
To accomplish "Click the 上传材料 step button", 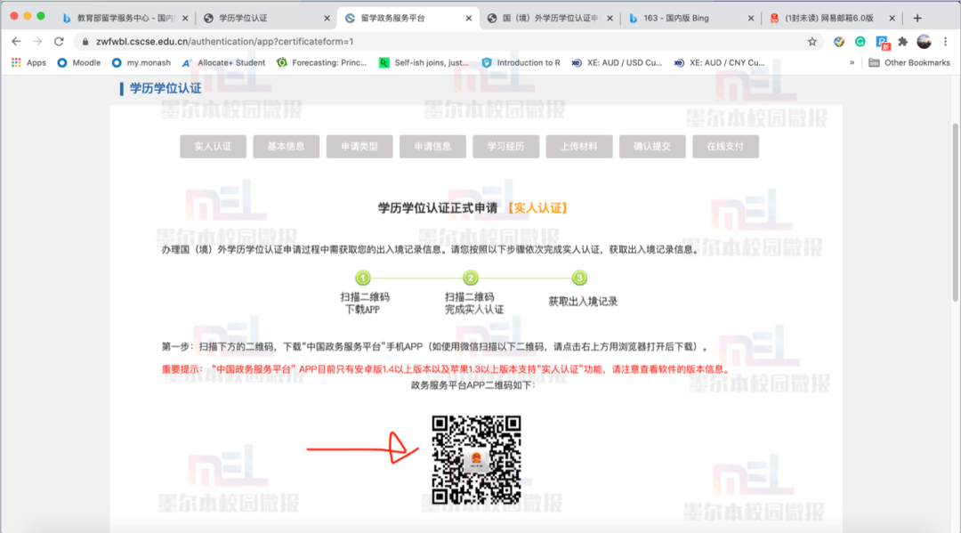I will click(579, 147).
